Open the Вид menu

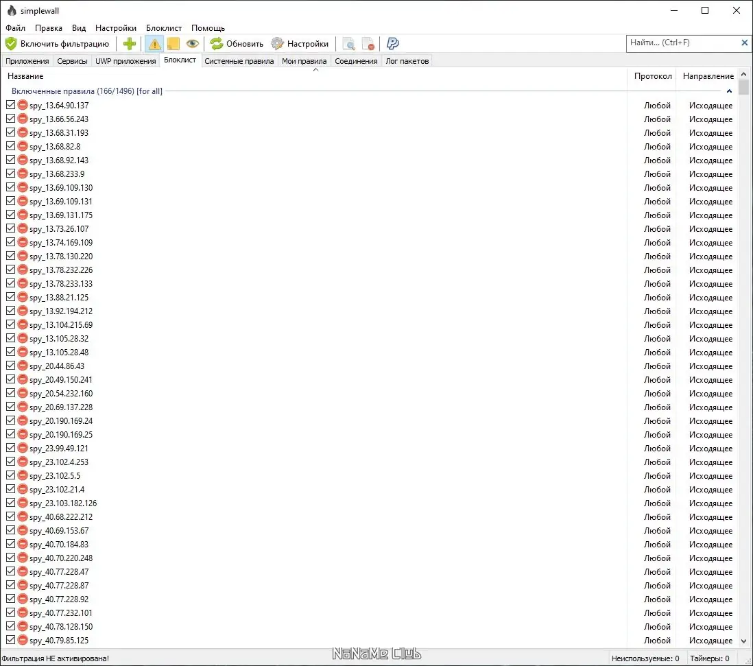click(79, 28)
